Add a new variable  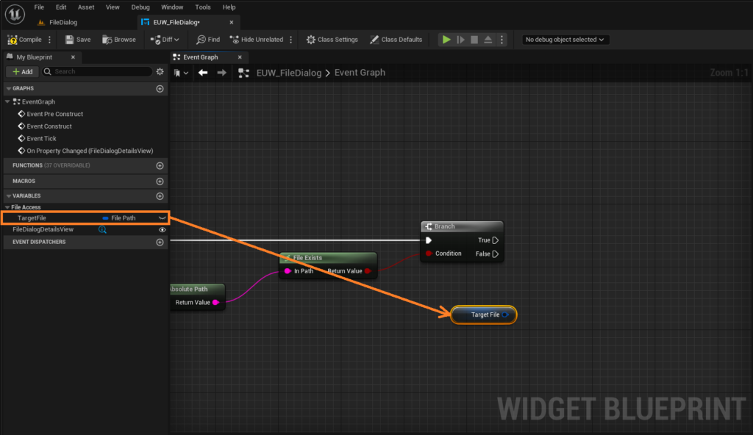tap(160, 196)
